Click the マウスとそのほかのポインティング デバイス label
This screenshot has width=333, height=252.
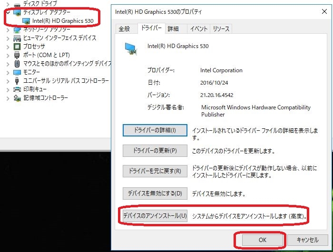(x=67, y=64)
